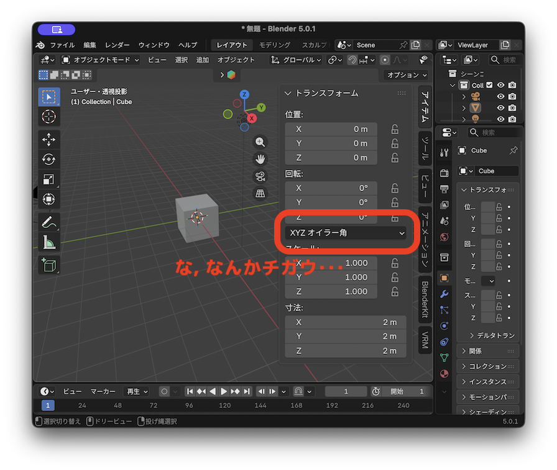Click the viewport zoom magnifier icon
557x470 pixels.
tap(260, 142)
